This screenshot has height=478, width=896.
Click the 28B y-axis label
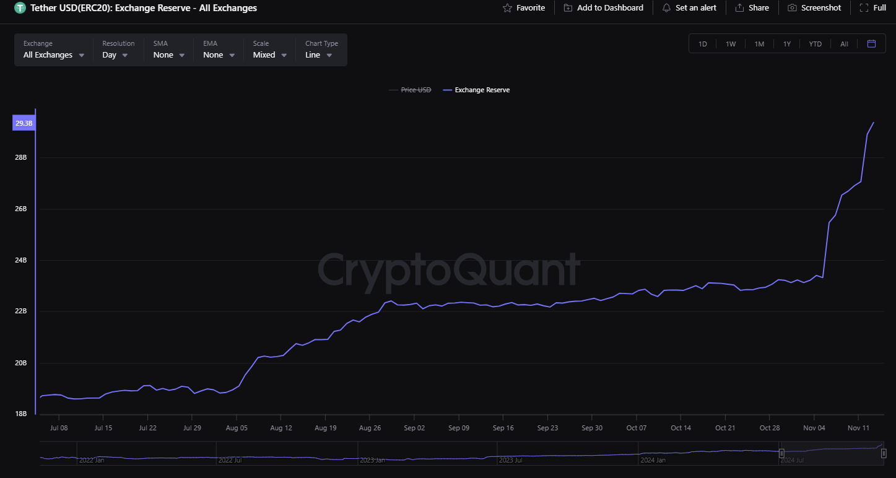(x=21, y=157)
